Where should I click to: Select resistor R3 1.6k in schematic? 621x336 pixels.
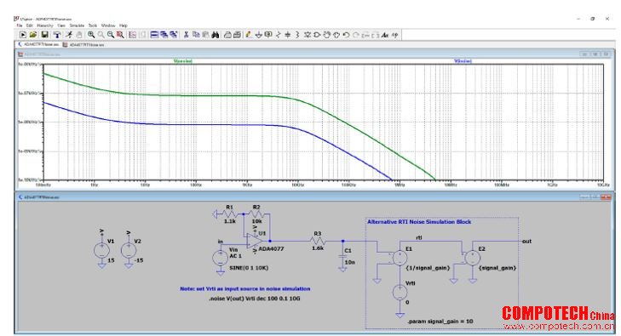[x=318, y=241]
